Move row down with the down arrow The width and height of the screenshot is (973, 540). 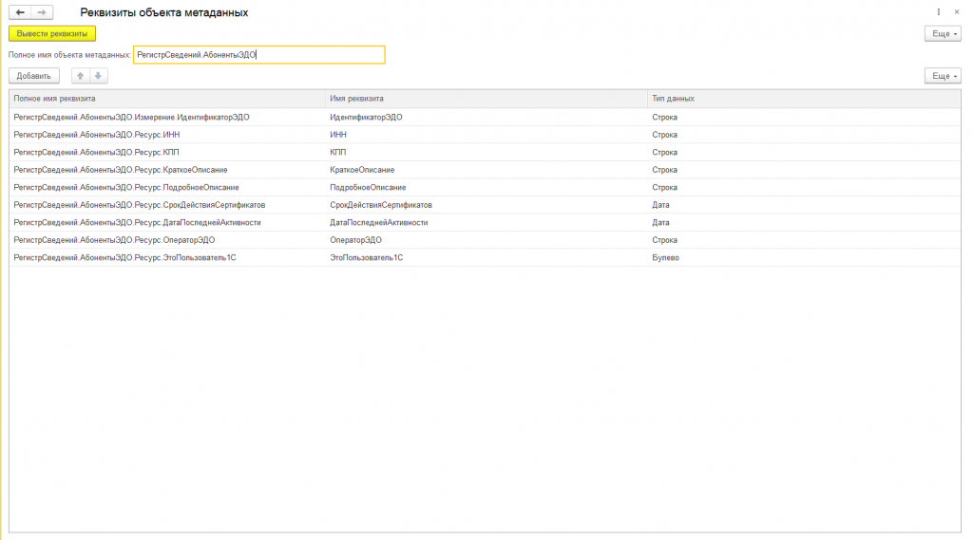(98, 76)
